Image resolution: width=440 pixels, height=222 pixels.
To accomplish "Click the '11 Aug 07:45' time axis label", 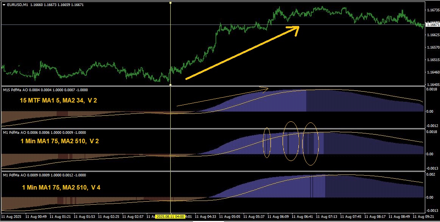I will tap(350, 217).
